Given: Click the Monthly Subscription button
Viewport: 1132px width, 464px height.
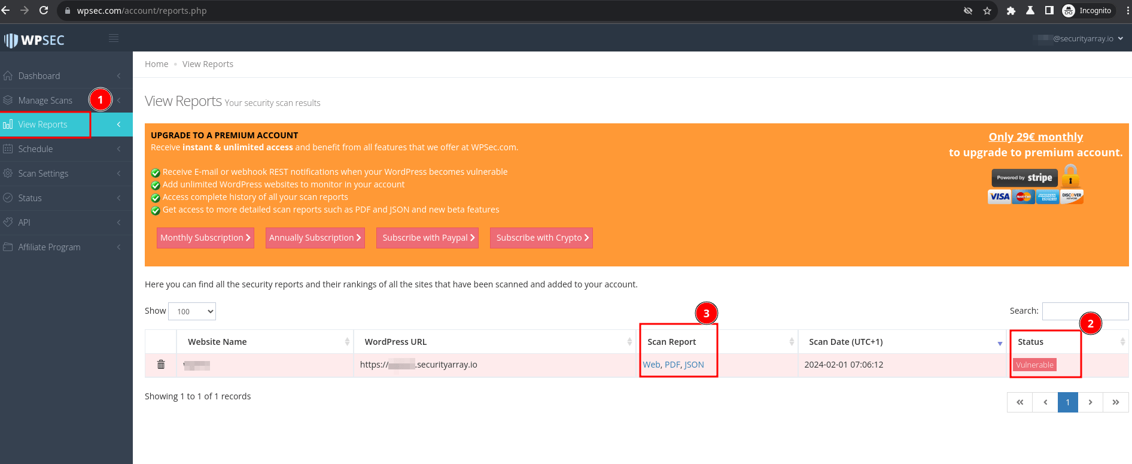Looking at the screenshot, I should [x=205, y=238].
